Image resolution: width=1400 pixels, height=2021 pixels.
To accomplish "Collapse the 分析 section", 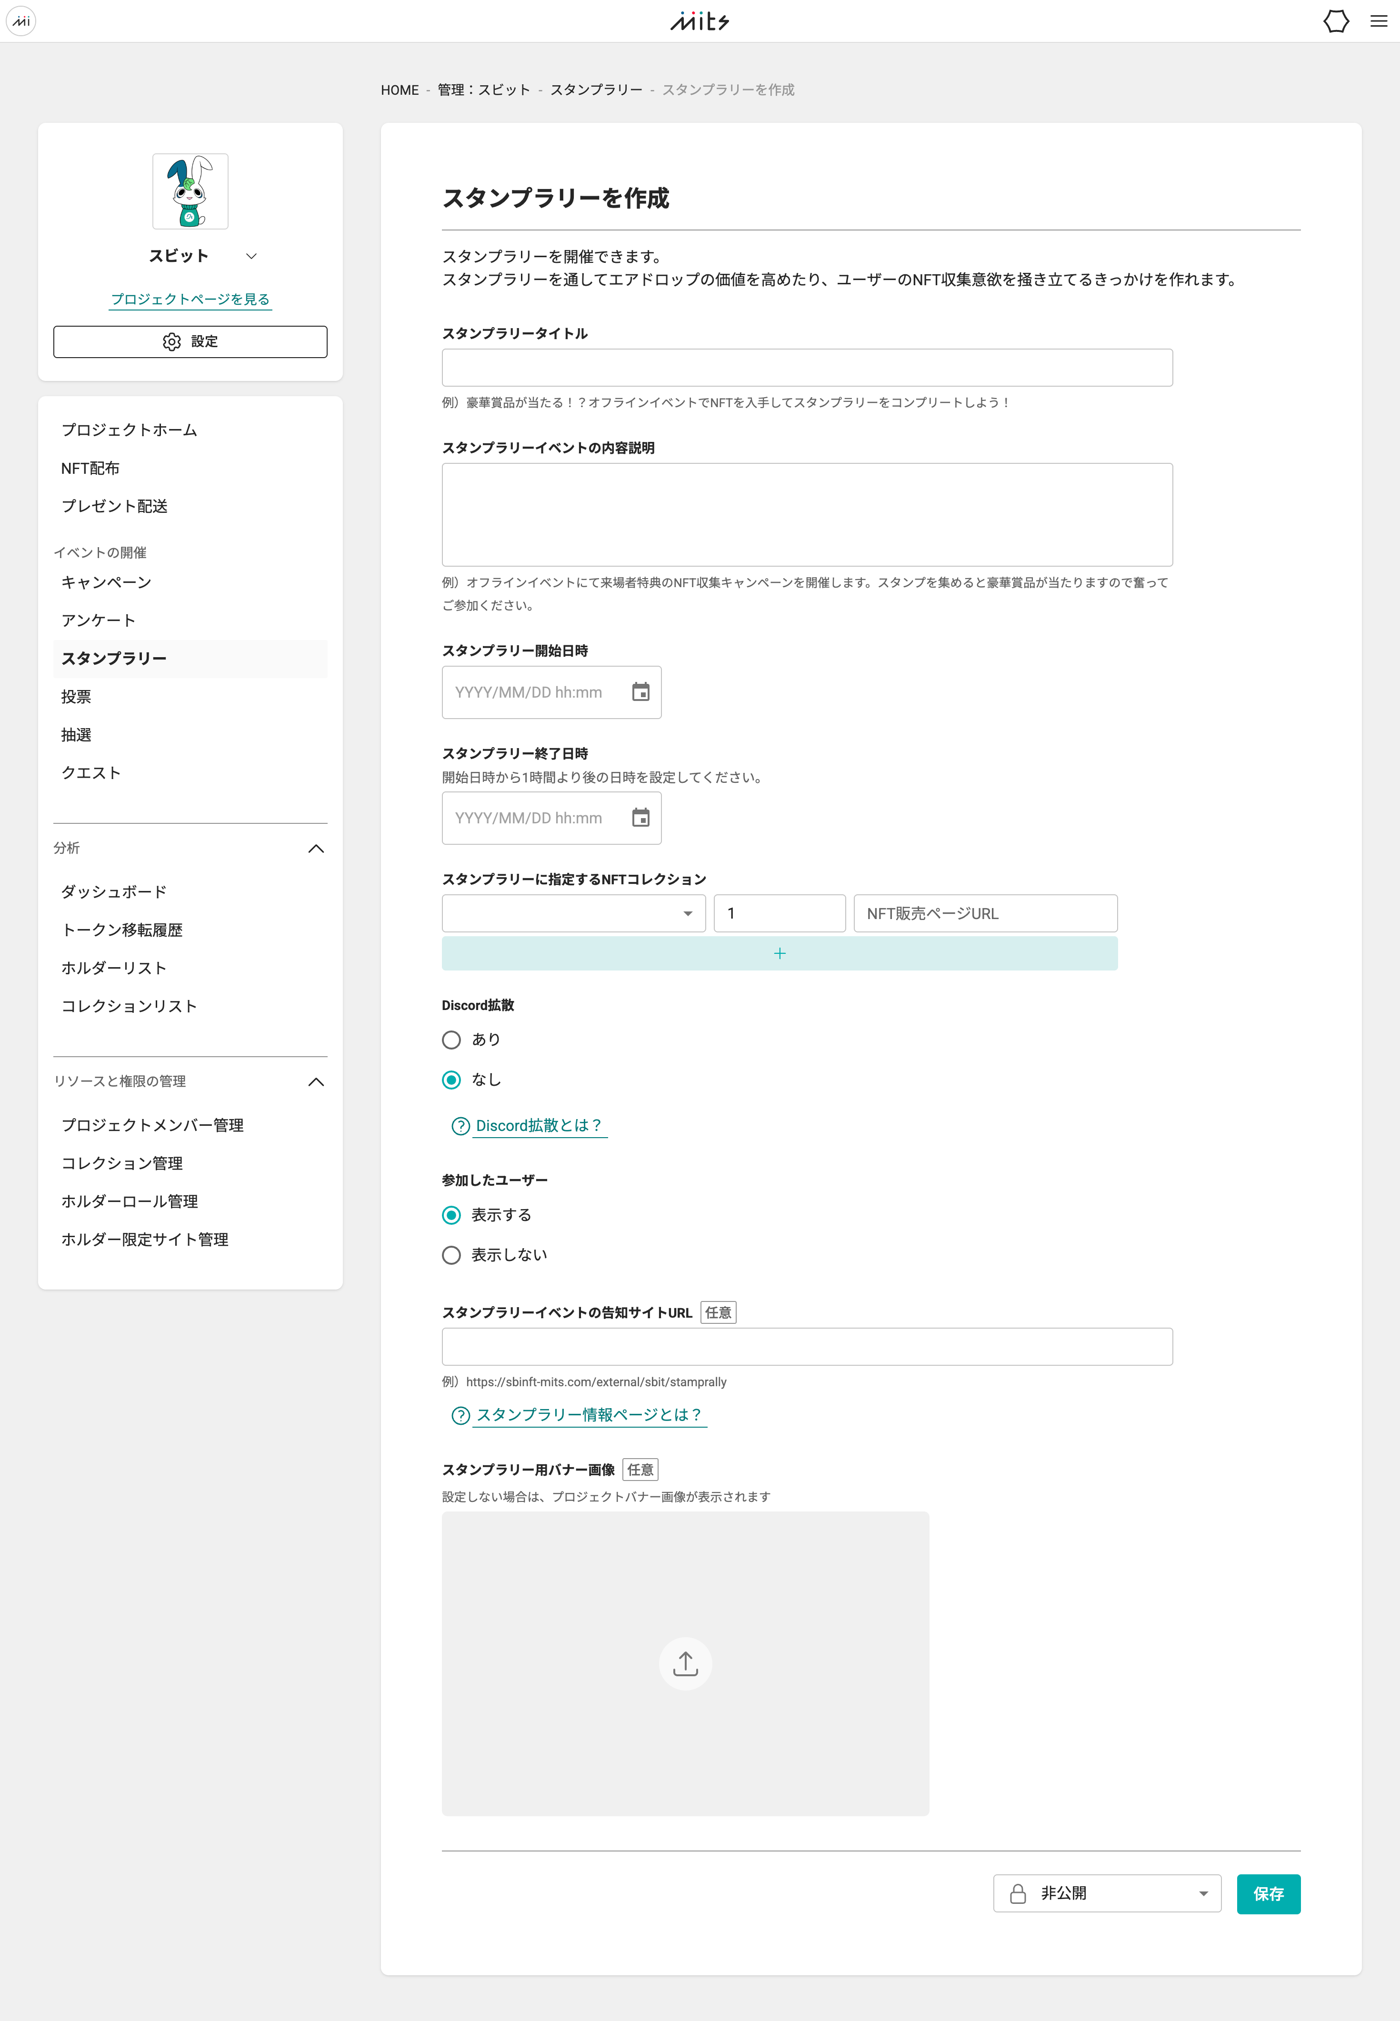I will click(317, 848).
